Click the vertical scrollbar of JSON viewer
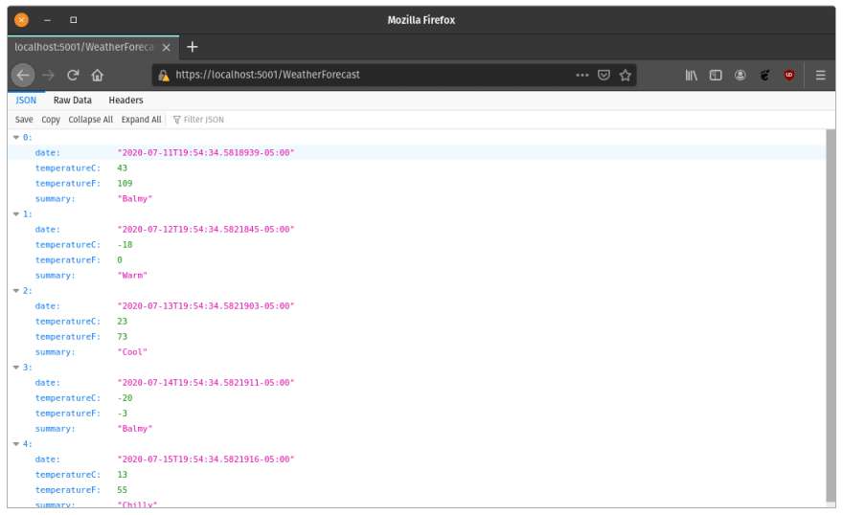Image resolution: width=843 pixels, height=515 pixels. [x=831, y=317]
